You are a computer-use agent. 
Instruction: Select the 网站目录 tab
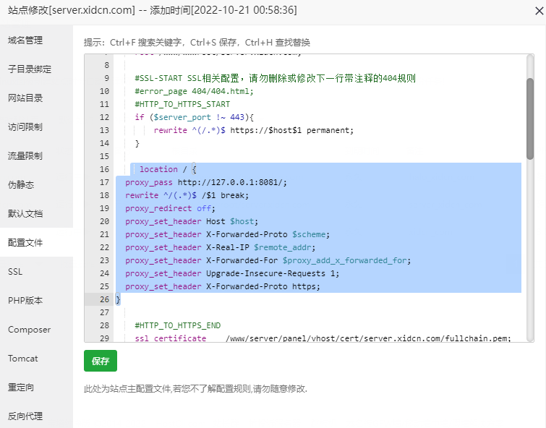coord(25,98)
